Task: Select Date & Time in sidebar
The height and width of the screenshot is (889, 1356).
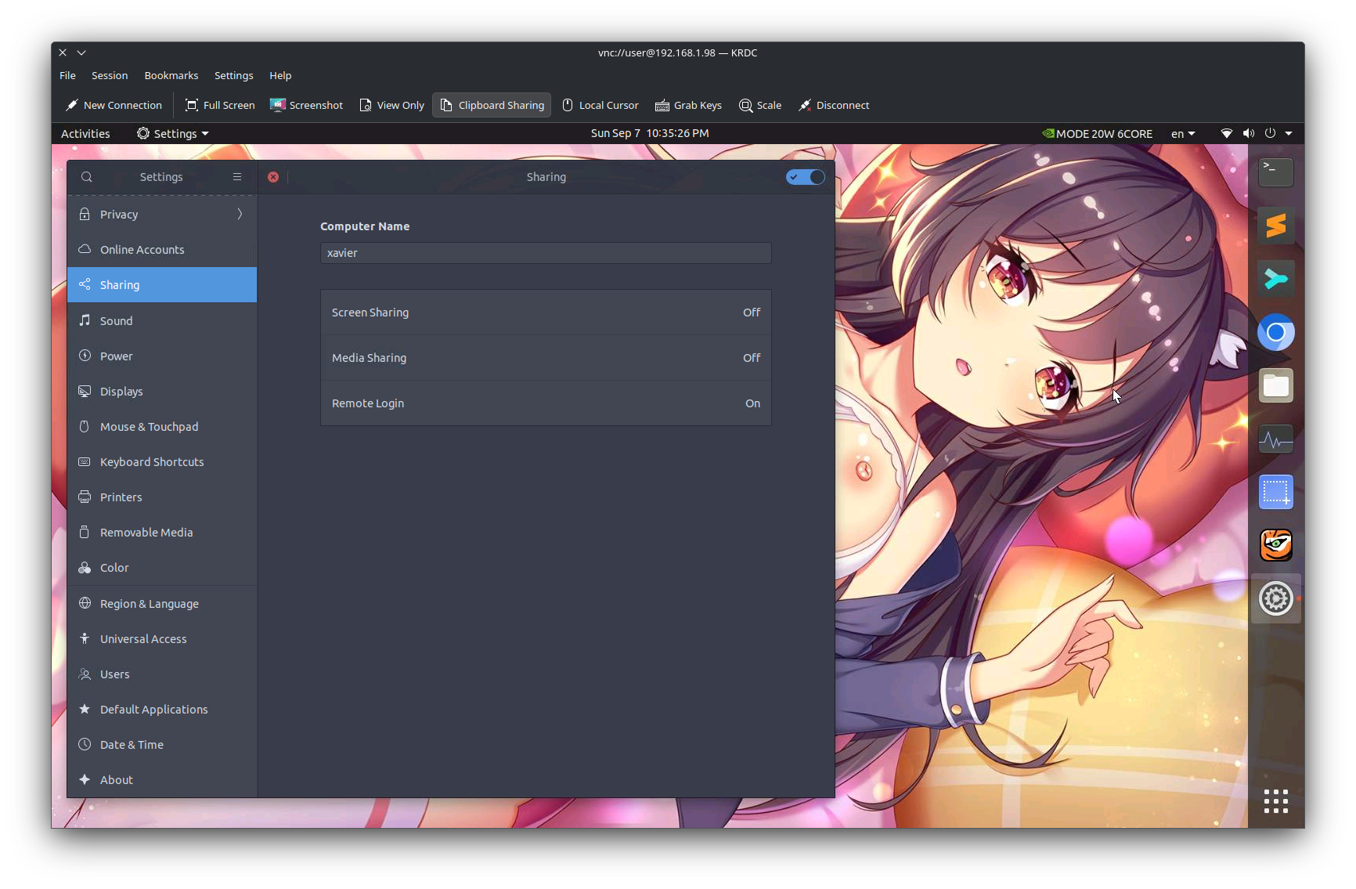Action: pos(162,744)
